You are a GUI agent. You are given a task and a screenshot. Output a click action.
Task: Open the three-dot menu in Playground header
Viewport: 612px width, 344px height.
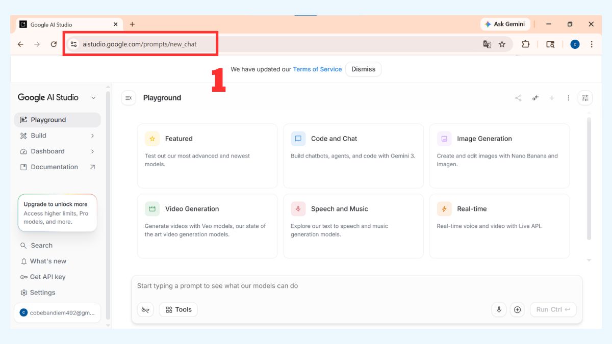(x=569, y=98)
